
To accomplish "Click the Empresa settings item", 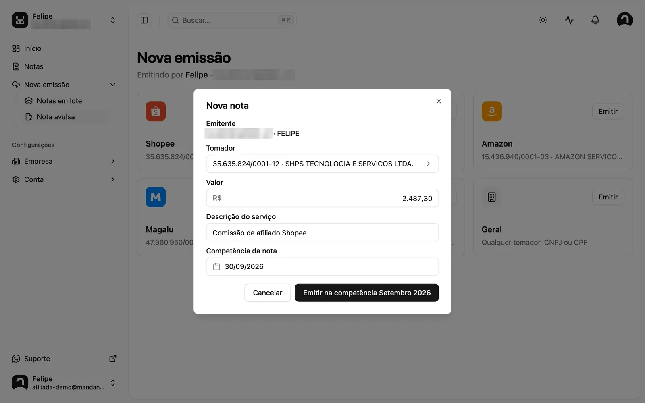I will (x=64, y=161).
